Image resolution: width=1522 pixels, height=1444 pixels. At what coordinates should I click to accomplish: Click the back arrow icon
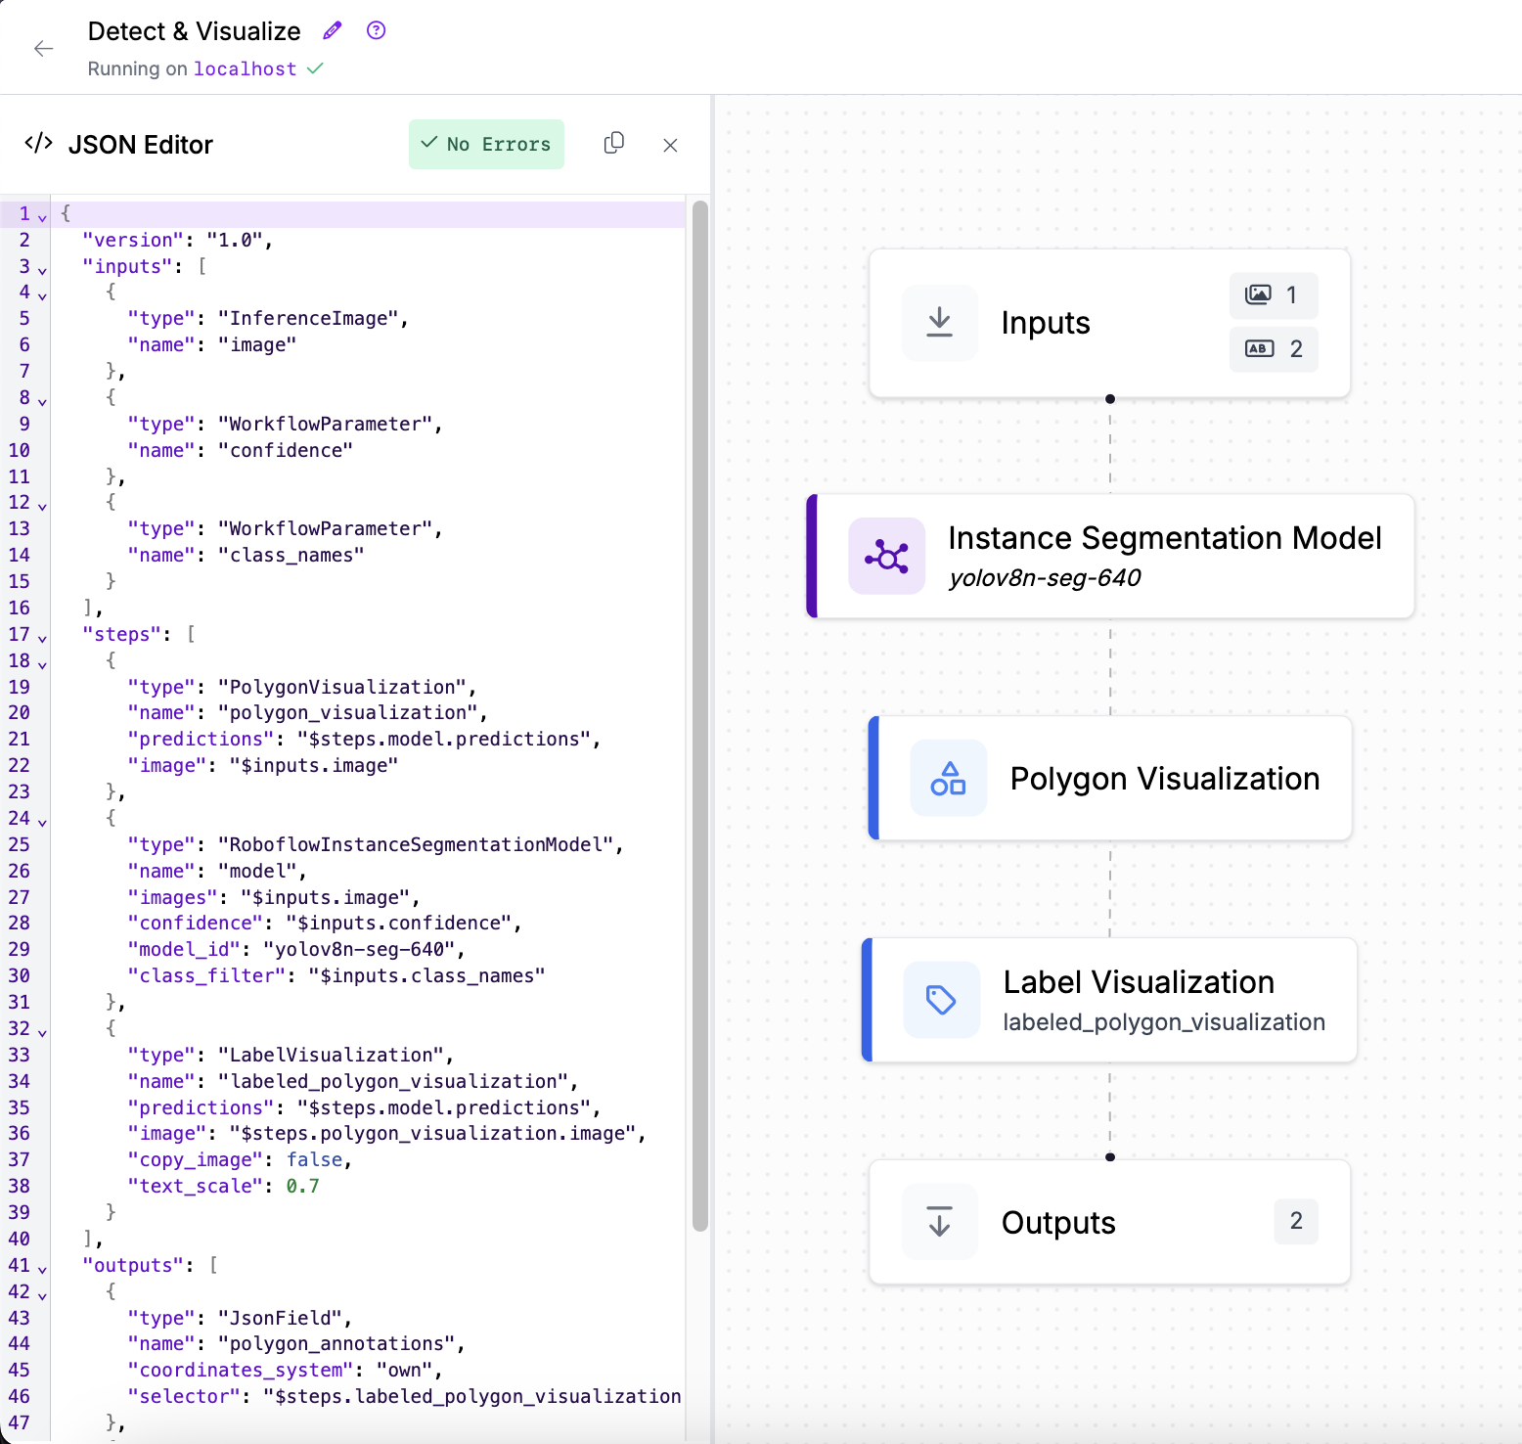(x=43, y=49)
